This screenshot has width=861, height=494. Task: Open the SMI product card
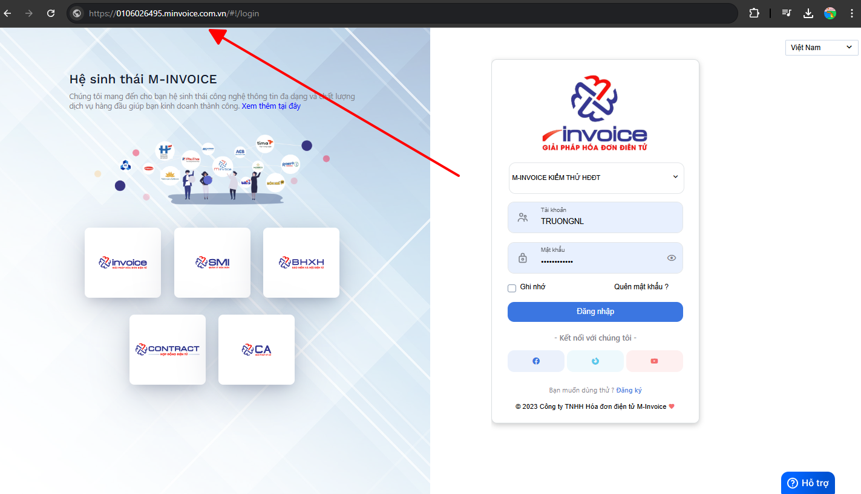click(x=212, y=263)
